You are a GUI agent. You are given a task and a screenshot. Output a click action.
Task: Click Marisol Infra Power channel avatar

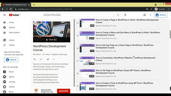click(x=36, y=90)
